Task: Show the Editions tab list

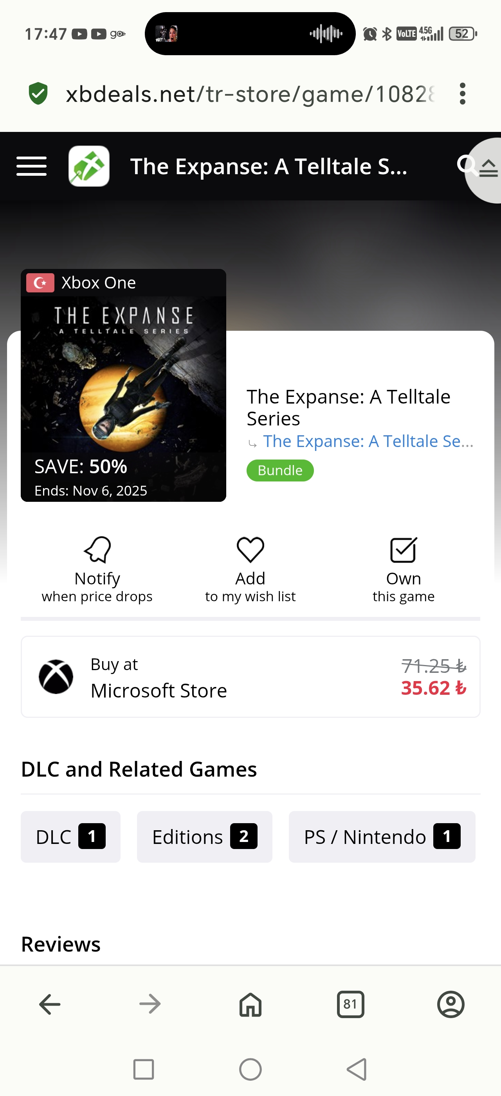Action: 204,837
